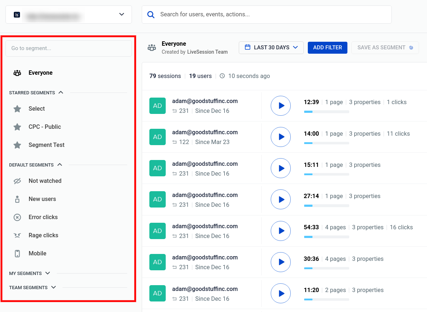Collapse the Default Segments section
This screenshot has width=427, height=312.
[x=60, y=165]
